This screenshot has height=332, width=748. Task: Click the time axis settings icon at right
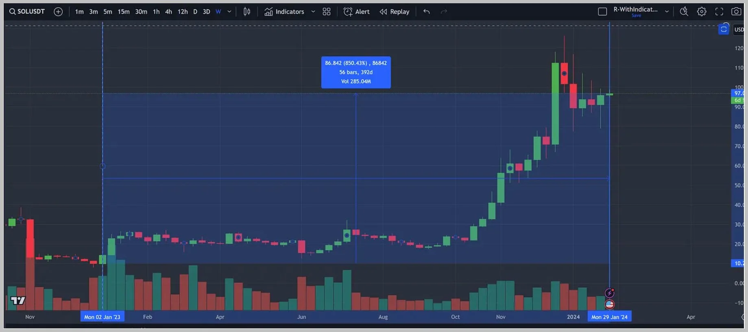[x=743, y=317]
